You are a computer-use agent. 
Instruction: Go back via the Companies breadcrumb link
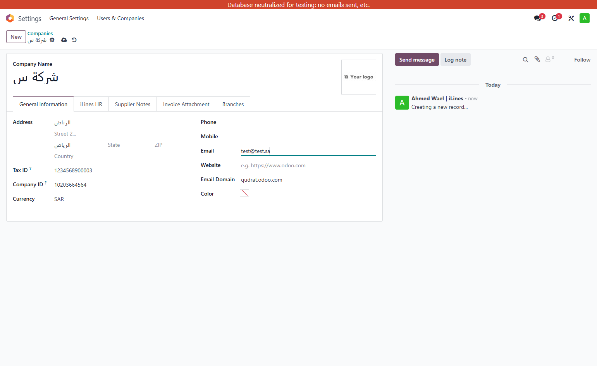click(x=40, y=34)
